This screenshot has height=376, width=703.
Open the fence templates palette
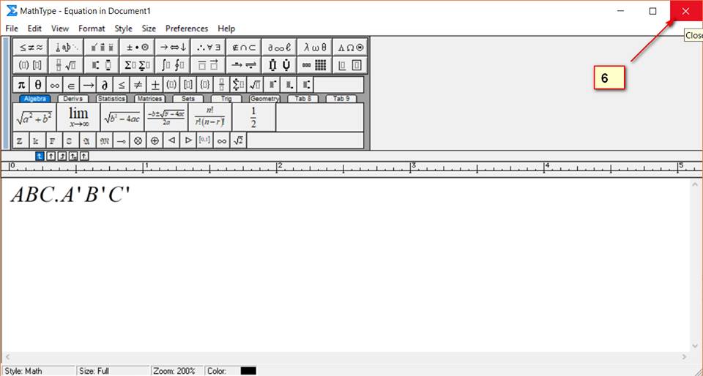[x=31, y=65]
